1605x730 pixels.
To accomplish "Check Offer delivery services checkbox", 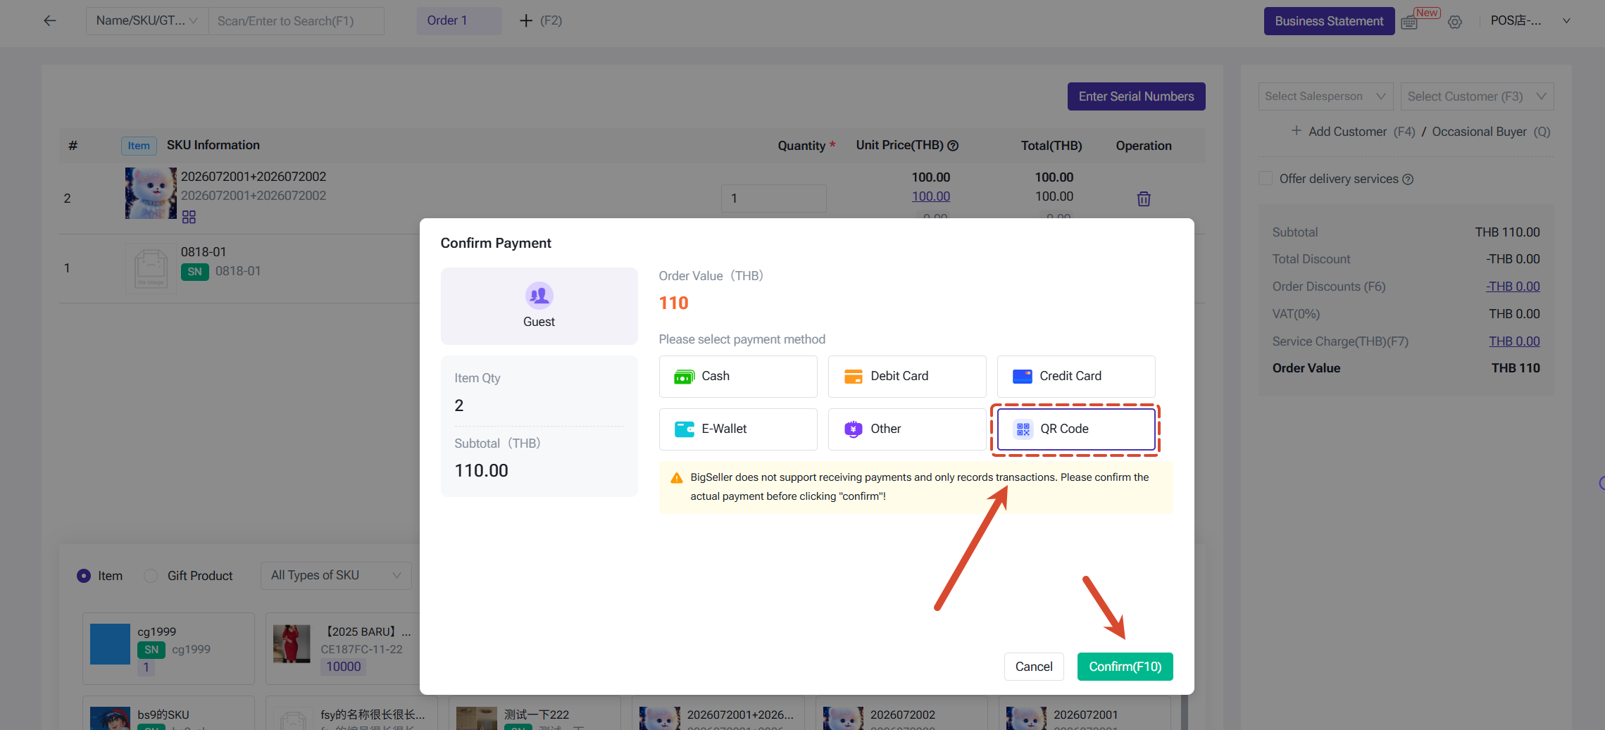I will [x=1266, y=179].
